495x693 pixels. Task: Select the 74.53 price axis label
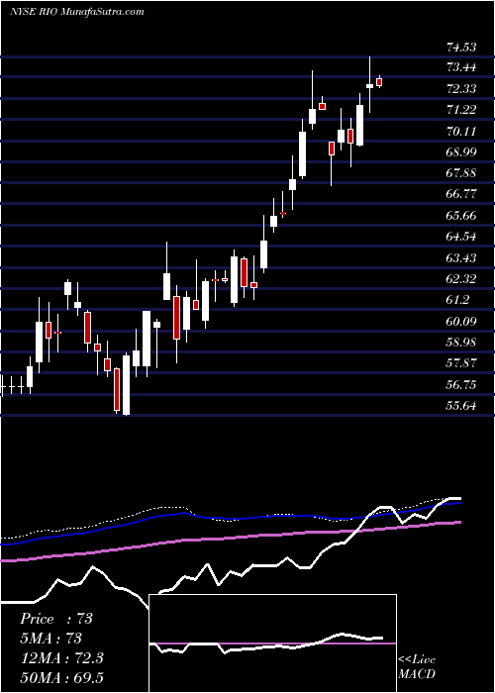[x=462, y=47]
